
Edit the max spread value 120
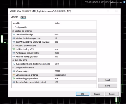point(75,82)
